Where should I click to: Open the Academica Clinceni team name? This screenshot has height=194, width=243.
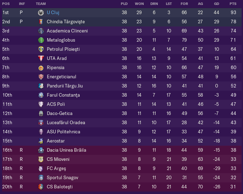coord(67,31)
